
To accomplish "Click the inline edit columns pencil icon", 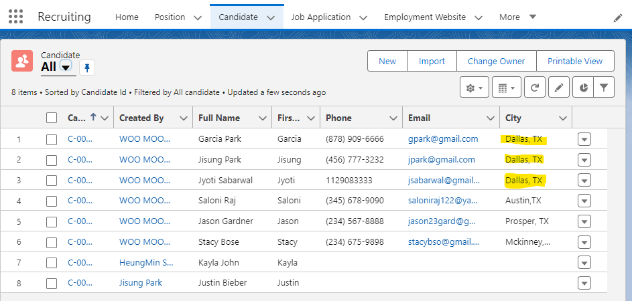I will pos(558,88).
